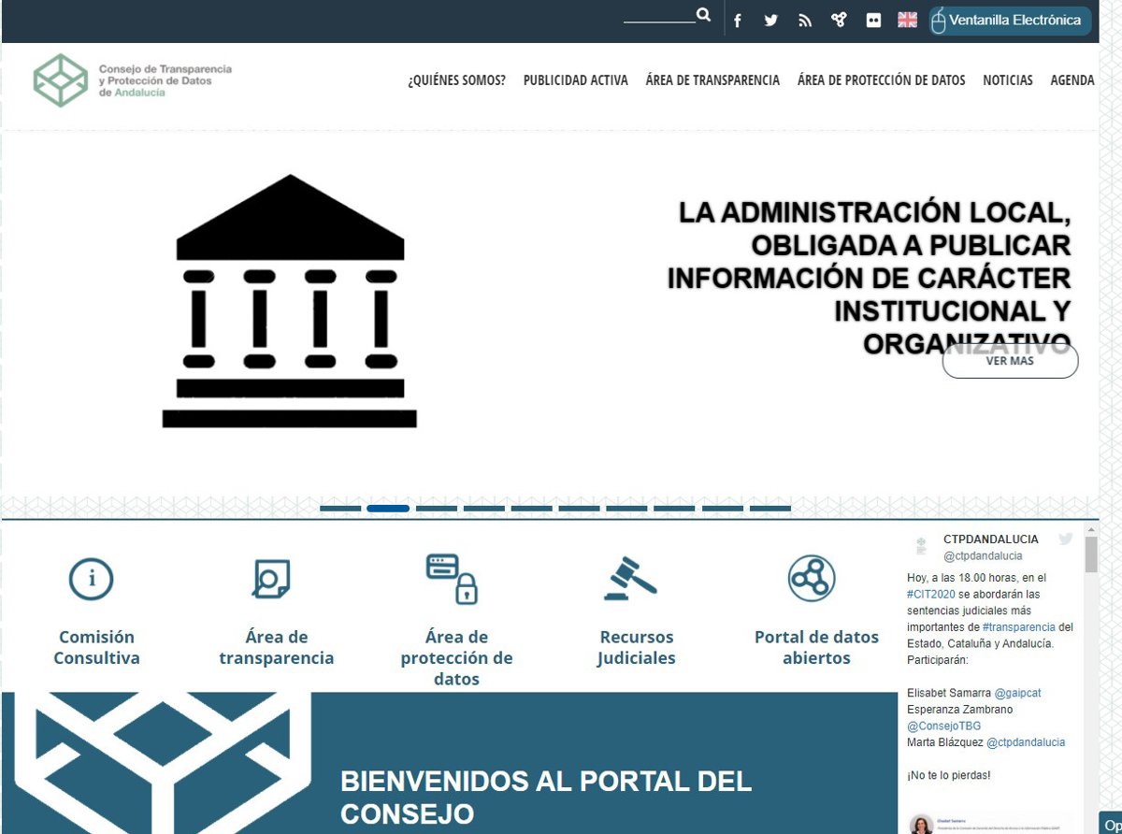1122x834 pixels.
Task: Click the search magnifier icon
Action: (703, 16)
